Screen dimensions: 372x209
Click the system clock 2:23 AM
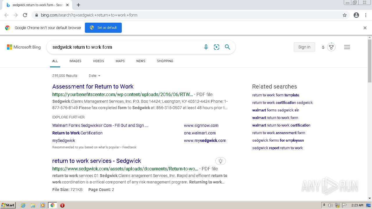pos(357,205)
